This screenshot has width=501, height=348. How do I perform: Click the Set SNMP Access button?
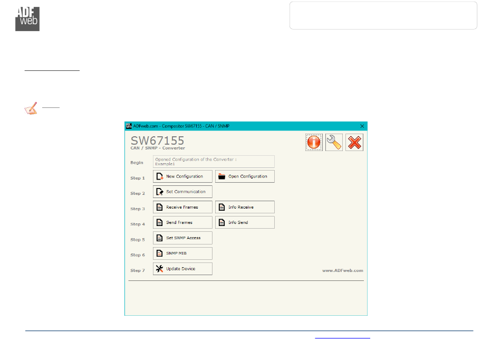pos(182,238)
